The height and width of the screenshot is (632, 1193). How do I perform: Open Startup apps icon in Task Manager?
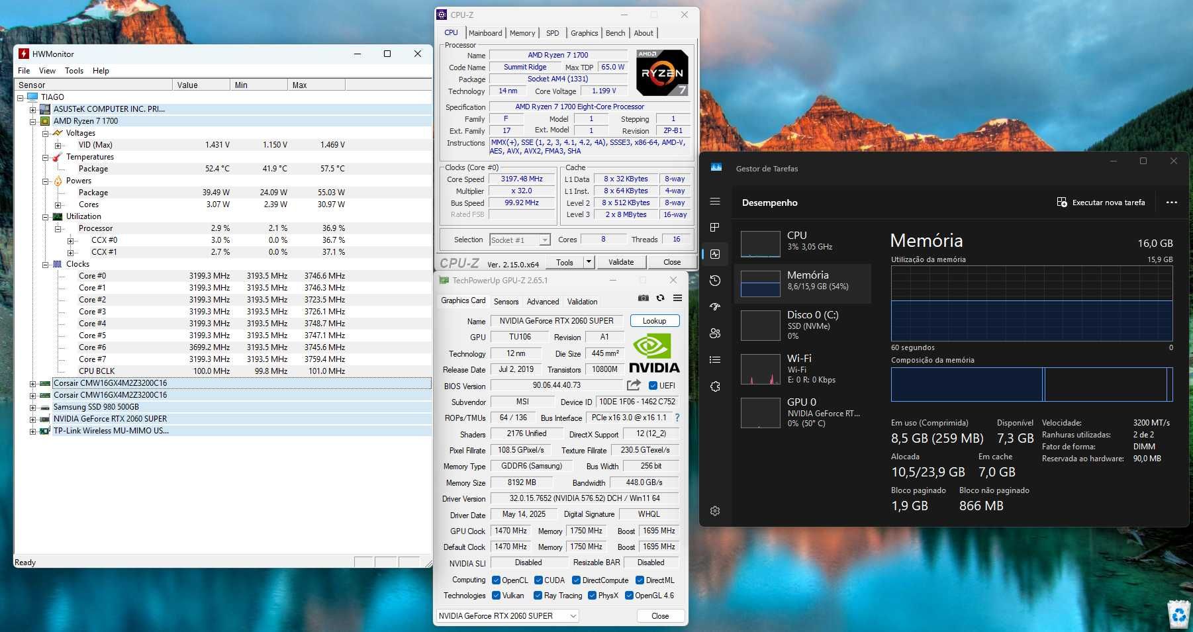coord(715,307)
